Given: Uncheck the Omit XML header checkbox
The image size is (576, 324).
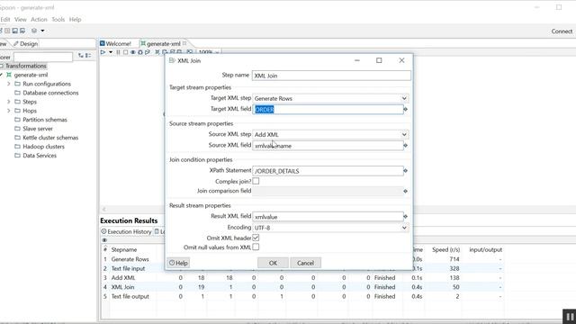Looking at the screenshot, I should [x=256, y=238].
